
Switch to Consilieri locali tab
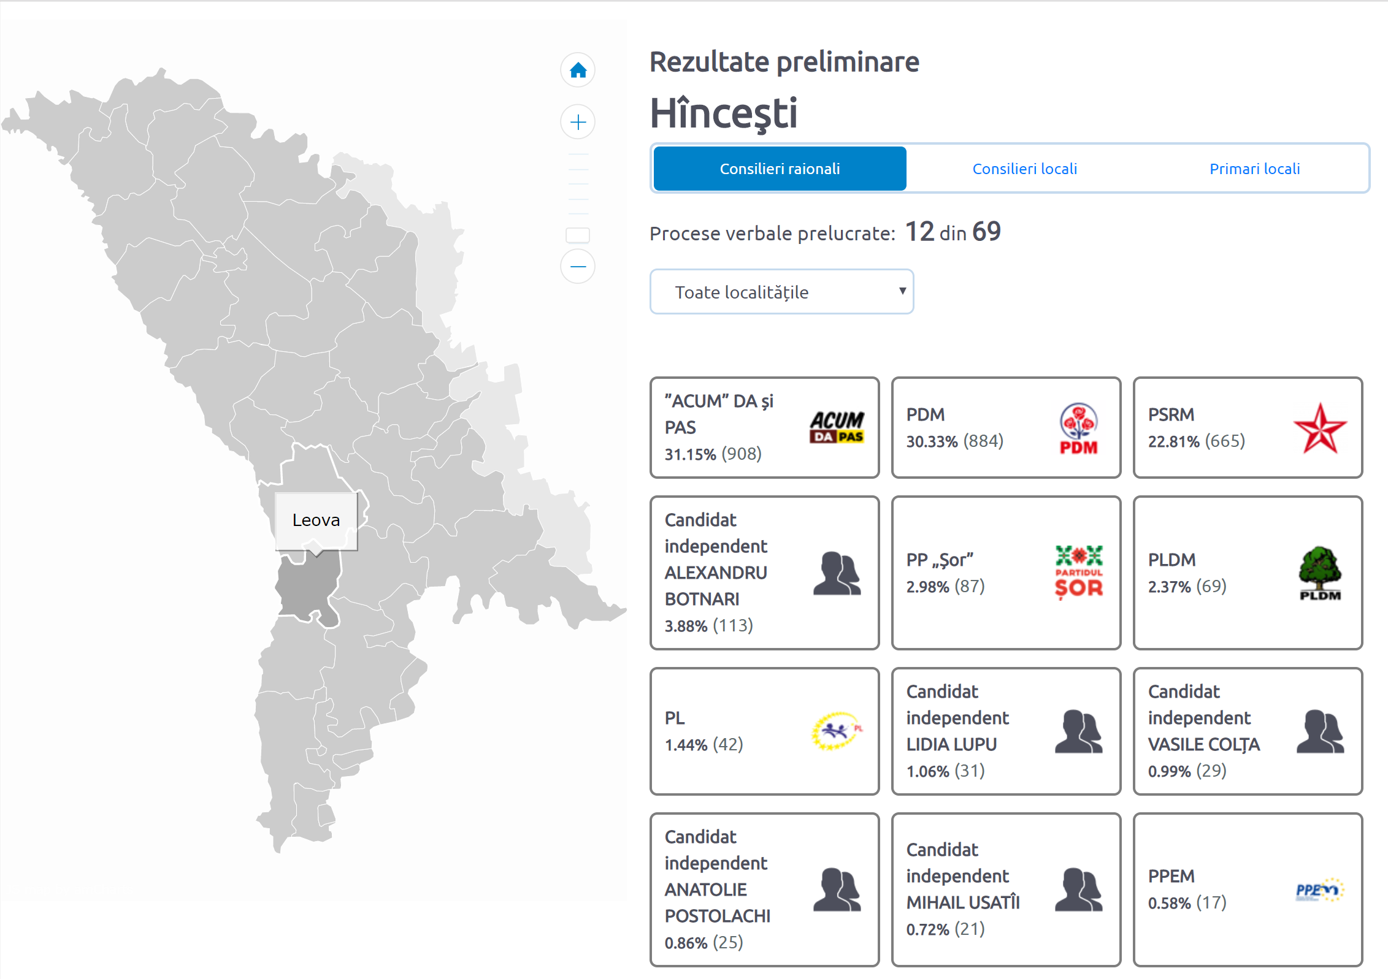pos(1024,169)
